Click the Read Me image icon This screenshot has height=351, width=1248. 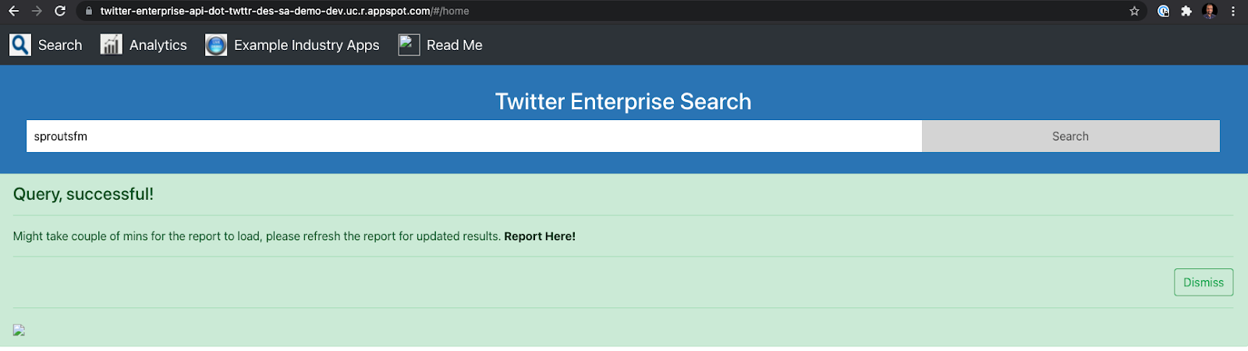(x=409, y=45)
